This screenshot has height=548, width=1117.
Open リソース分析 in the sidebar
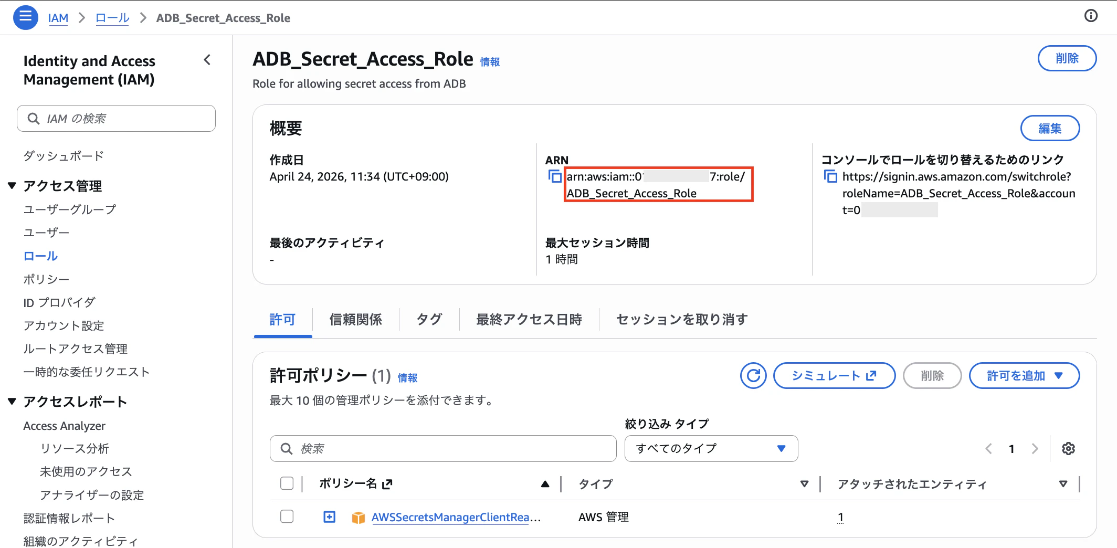click(x=75, y=449)
